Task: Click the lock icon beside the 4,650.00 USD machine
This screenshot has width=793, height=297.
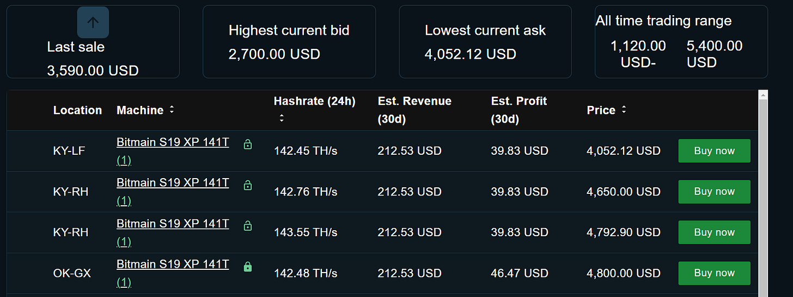Action: (248, 185)
